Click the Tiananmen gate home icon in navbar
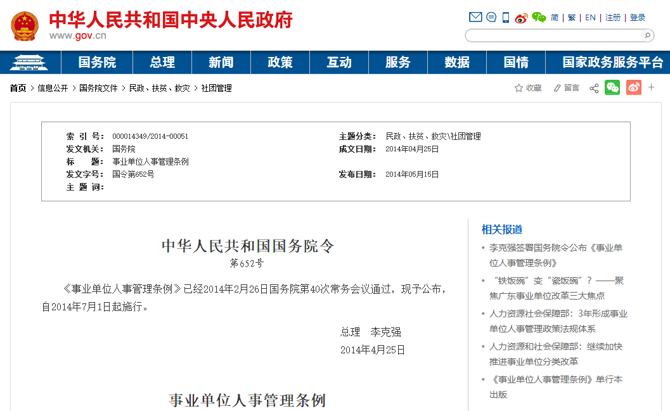 click(31, 62)
